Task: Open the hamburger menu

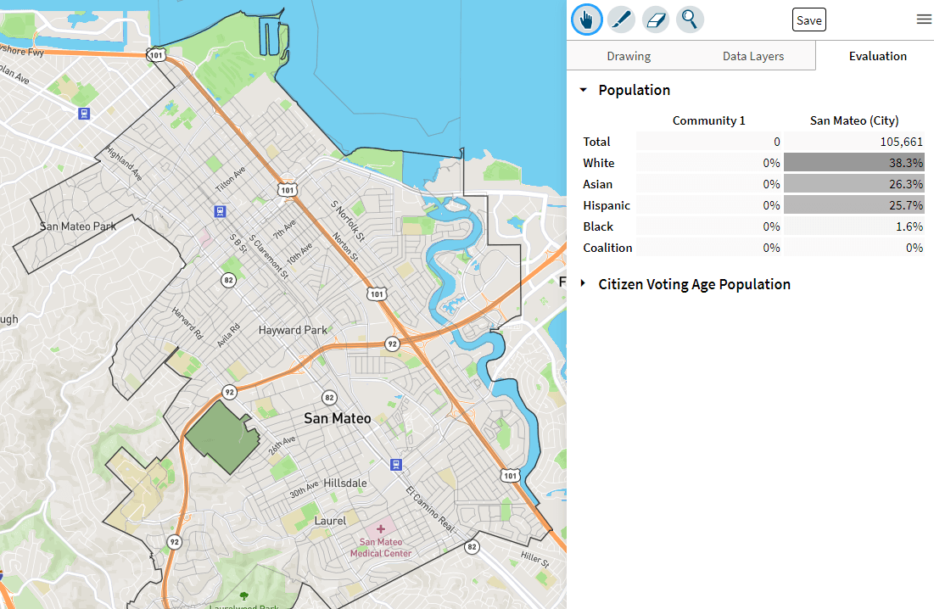Action: 924,18
